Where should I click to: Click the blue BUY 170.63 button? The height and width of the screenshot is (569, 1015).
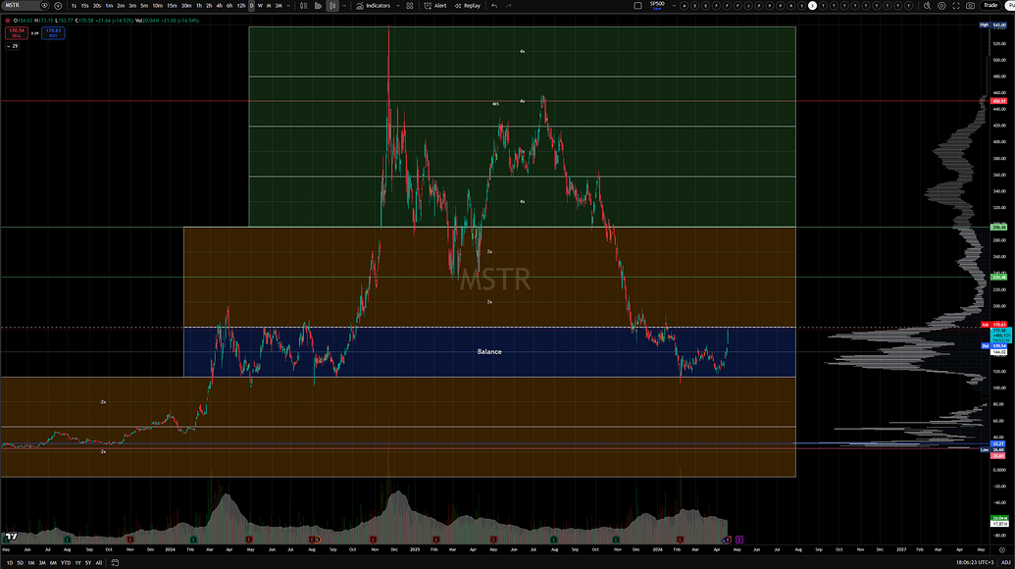coord(53,32)
